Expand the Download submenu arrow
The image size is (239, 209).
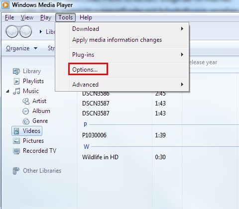click(182, 29)
